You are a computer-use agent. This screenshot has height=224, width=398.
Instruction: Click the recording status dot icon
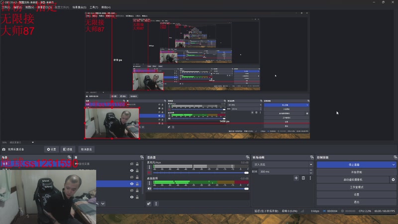tap(342, 211)
